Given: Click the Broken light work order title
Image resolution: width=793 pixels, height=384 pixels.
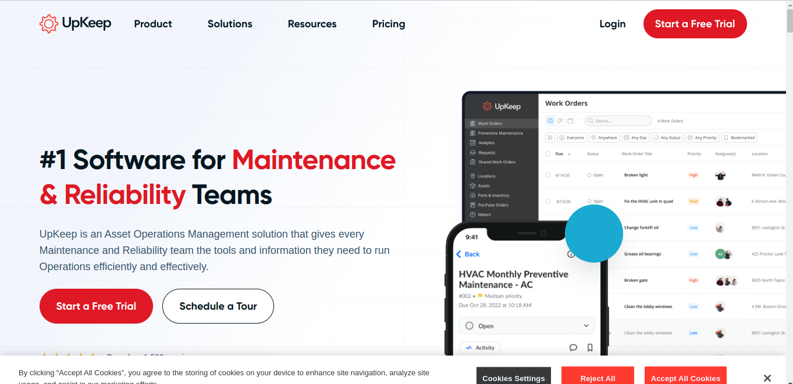Looking at the screenshot, I should point(636,175).
